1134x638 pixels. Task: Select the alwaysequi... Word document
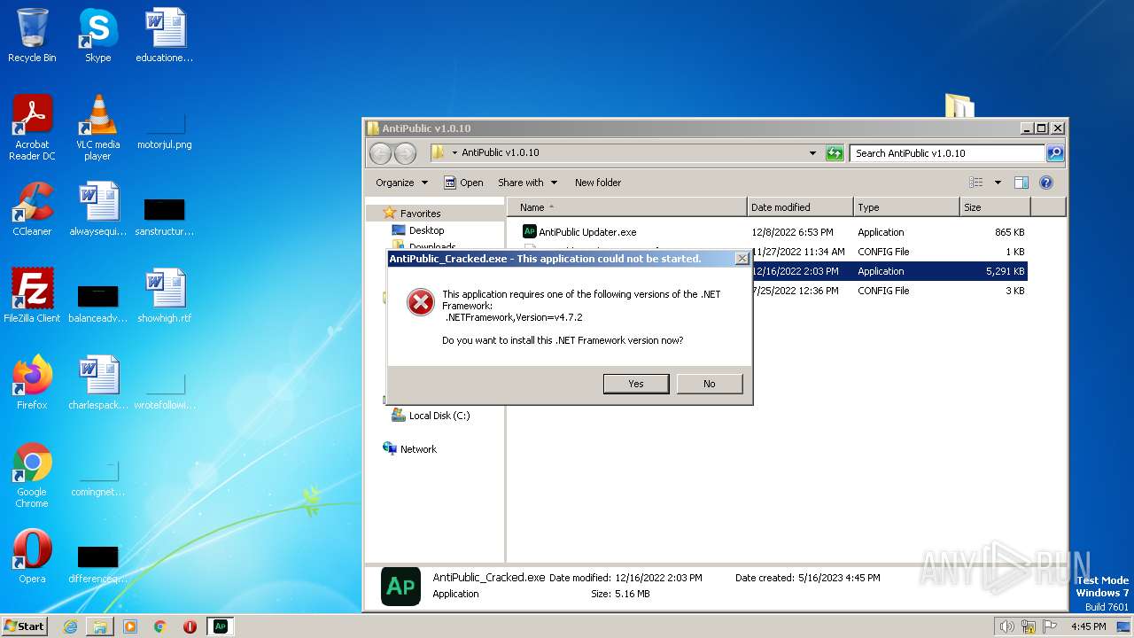97,209
